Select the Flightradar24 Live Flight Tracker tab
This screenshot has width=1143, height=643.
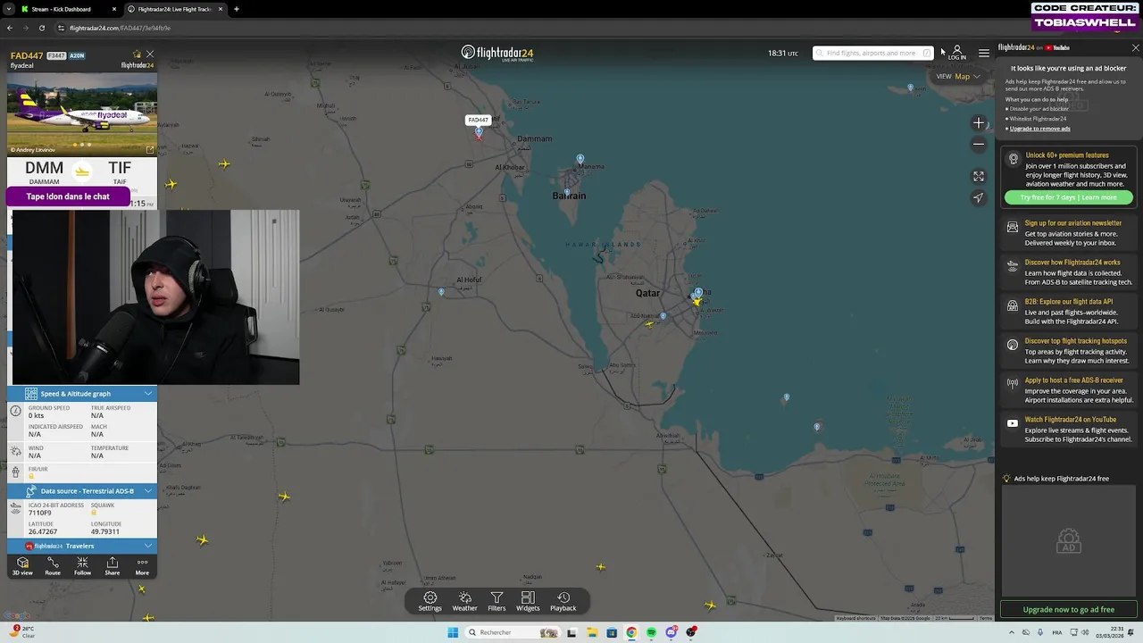point(176,9)
